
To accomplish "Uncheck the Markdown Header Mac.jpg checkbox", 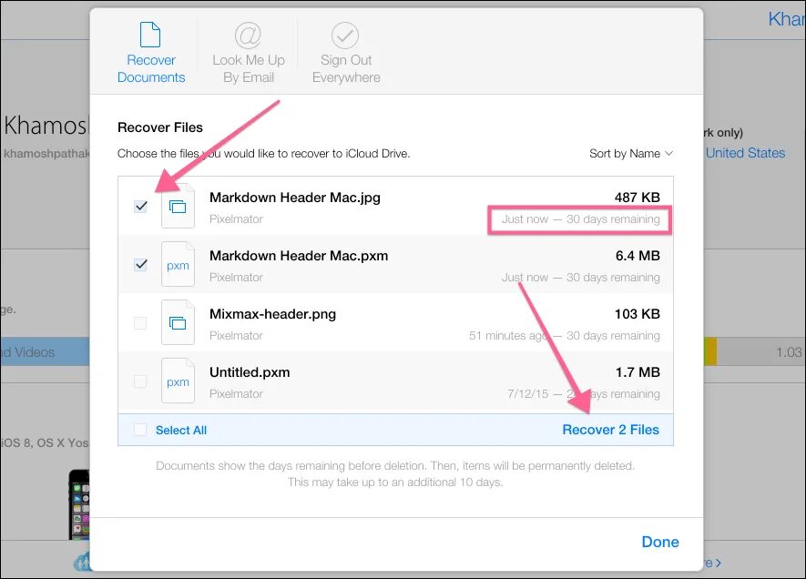I will [x=141, y=206].
